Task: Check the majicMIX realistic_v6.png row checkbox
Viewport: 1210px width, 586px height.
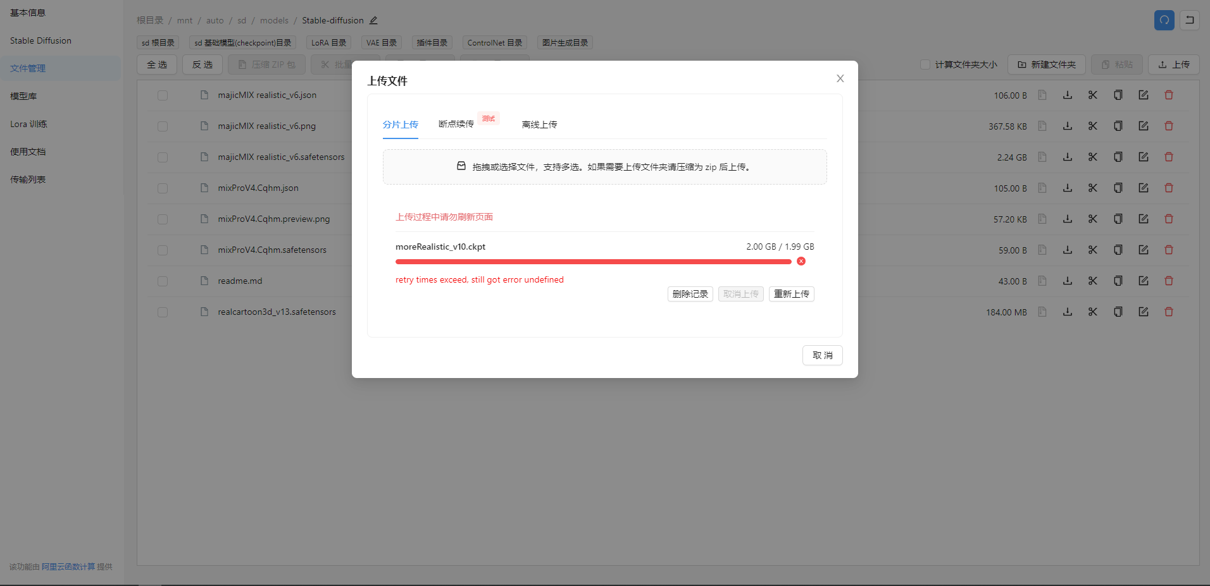Action: click(x=163, y=126)
